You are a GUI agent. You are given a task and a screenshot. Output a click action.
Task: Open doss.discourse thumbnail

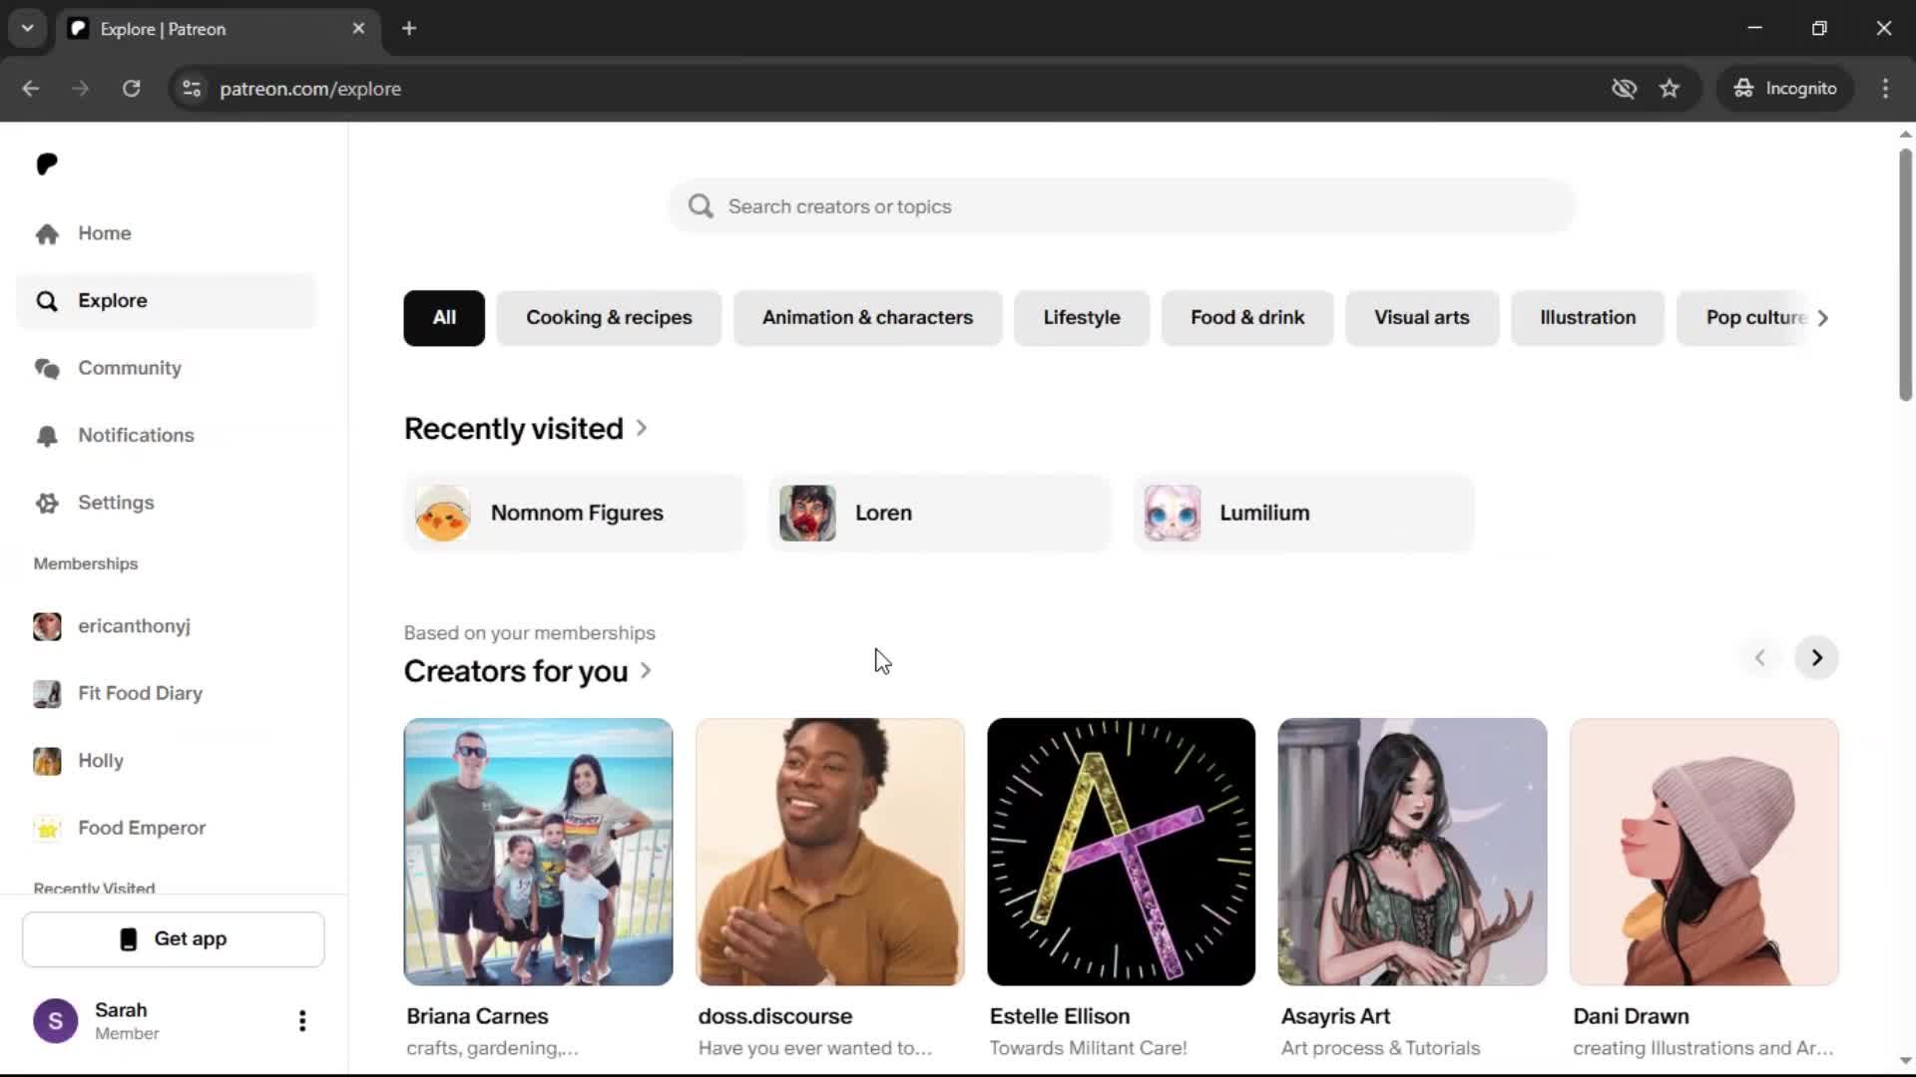(830, 852)
